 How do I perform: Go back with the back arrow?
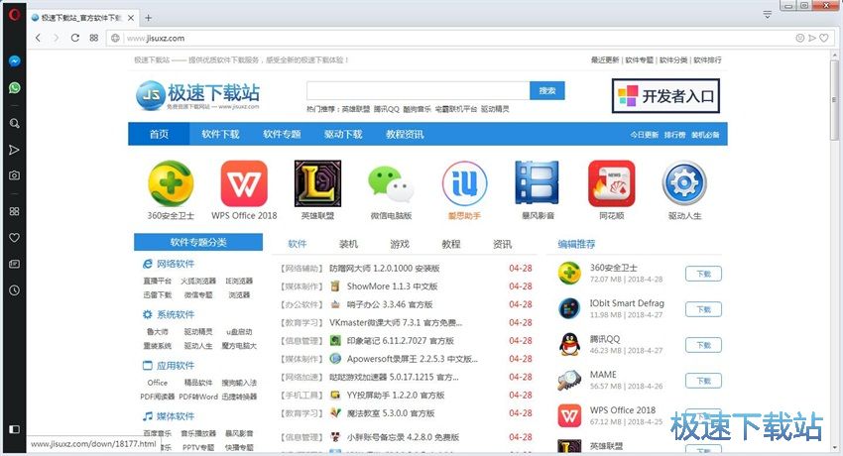pos(38,38)
